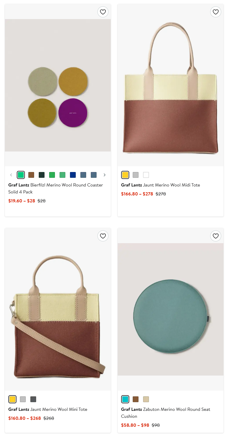The height and width of the screenshot is (438, 229).
Task: Open Jaunt Merino Wool Midi Tote link
Action: point(160,185)
